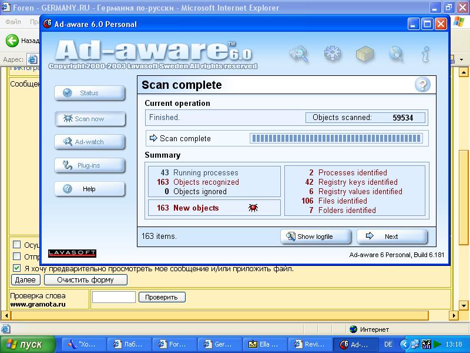Open the Start menu with the пуск button
Screen dimensions: 470x353
click(28, 344)
